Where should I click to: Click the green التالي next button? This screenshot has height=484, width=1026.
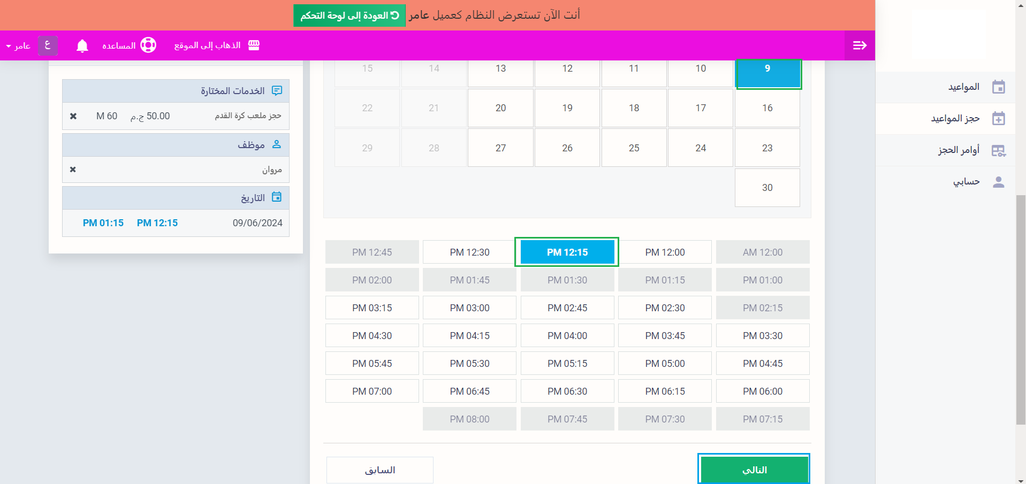(x=754, y=470)
